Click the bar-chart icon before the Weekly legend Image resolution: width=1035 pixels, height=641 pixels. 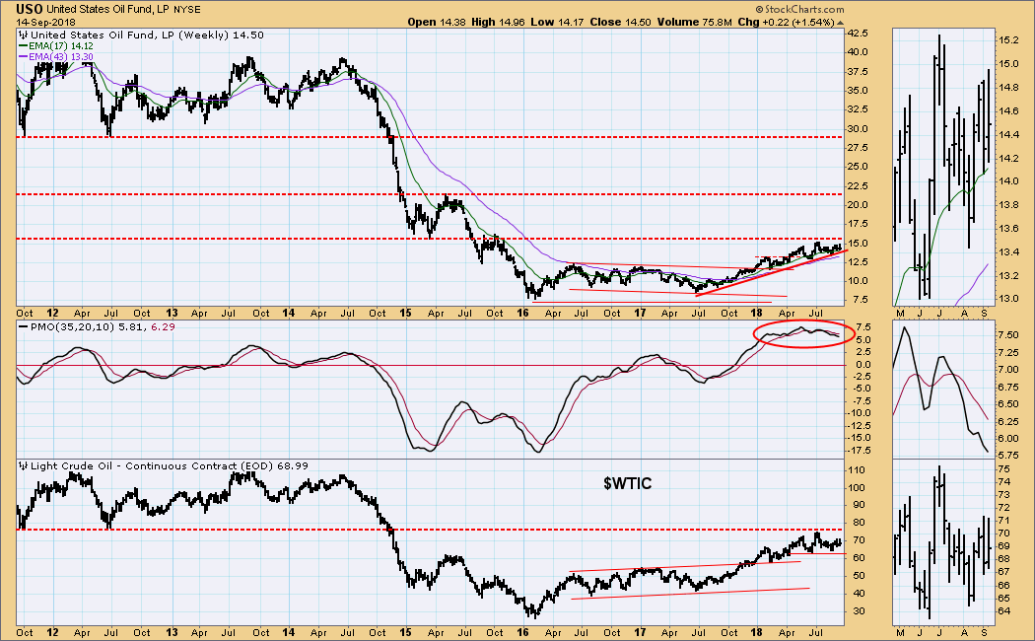pos(23,35)
